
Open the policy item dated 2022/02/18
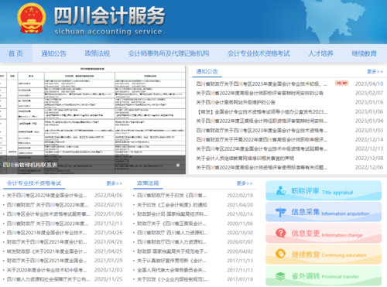tap(172, 195)
